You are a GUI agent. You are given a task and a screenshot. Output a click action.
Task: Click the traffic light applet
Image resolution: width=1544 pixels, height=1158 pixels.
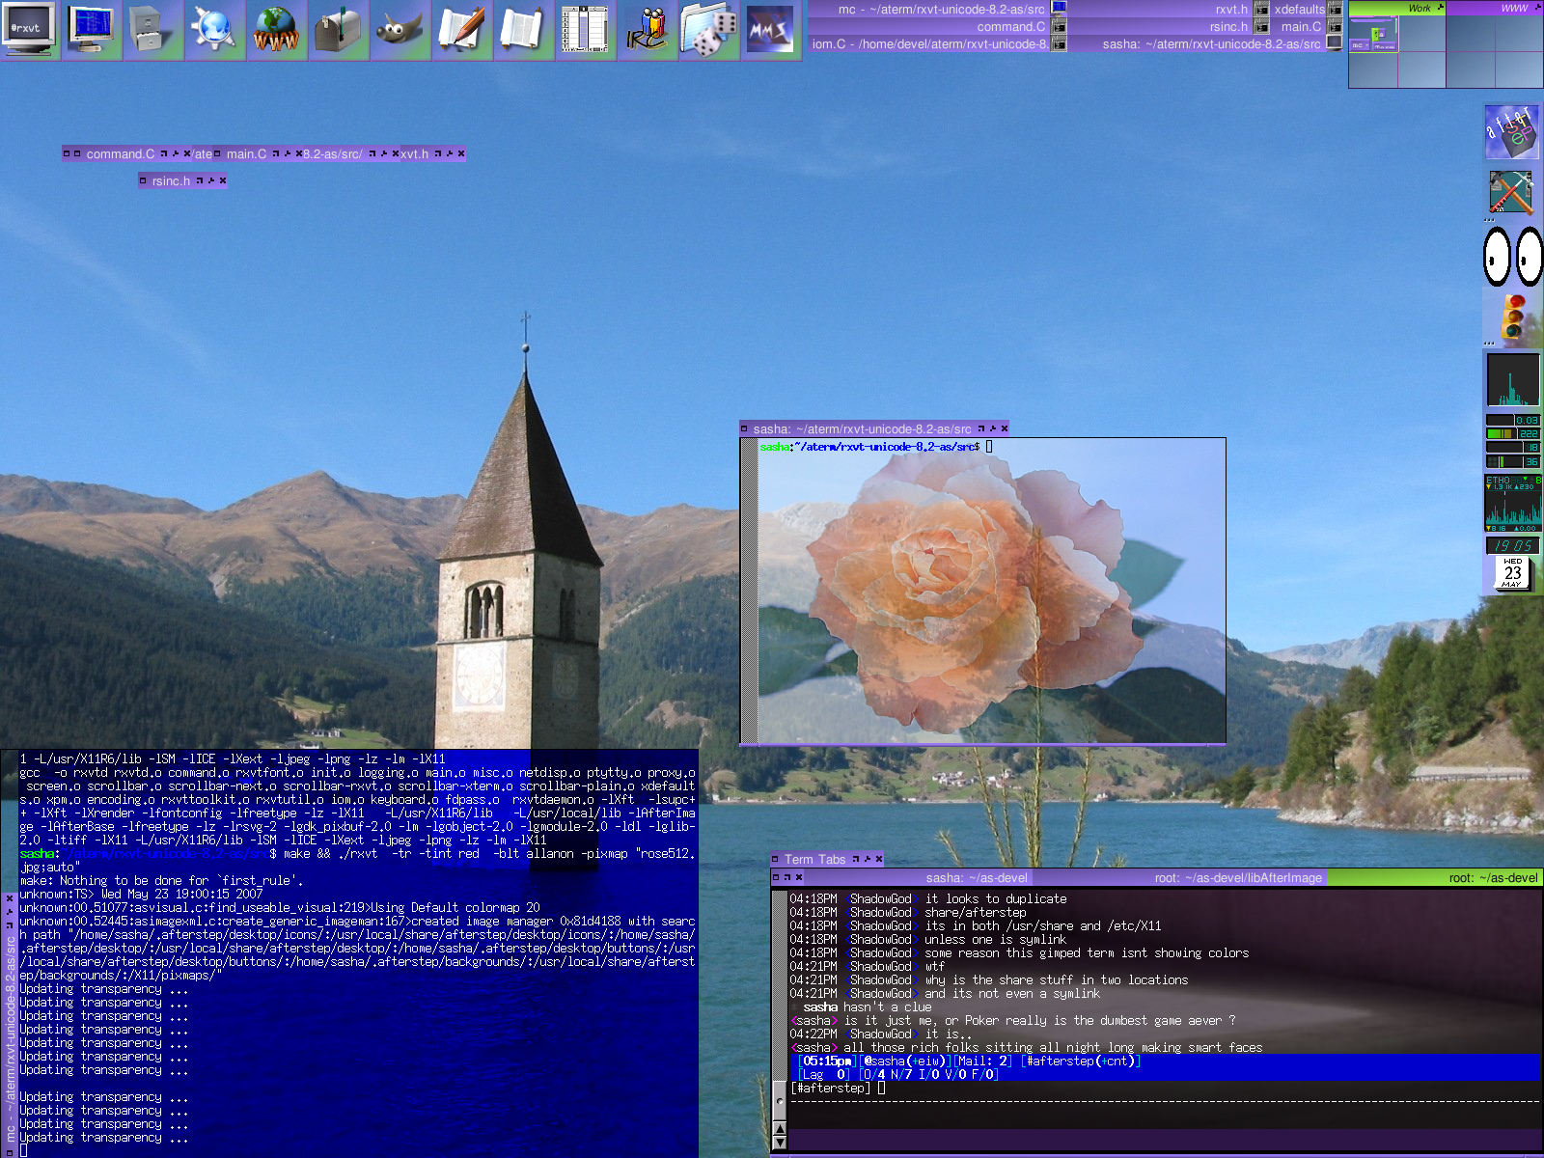pos(1512,318)
